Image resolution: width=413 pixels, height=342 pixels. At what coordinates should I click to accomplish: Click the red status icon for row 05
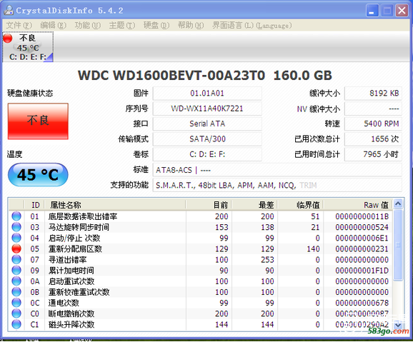pyautogui.click(x=16, y=248)
